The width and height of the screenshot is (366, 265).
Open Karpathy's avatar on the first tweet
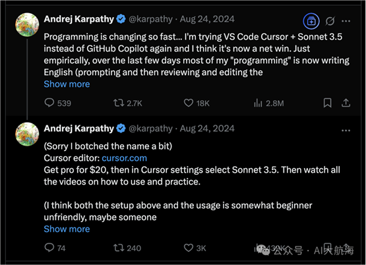(x=27, y=25)
